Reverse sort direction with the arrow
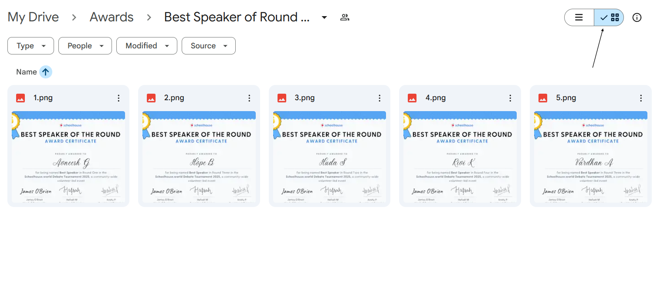This screenshot has width=657, height=295. point(46,72)
